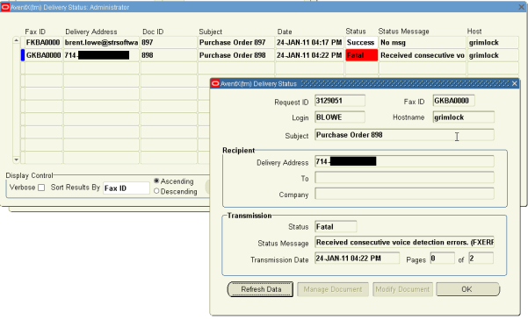Image resolution: width=528 pixels, height=319 pixels.
Task: Close the Delivery Status dialog
Action: click(x=514, y=83)
